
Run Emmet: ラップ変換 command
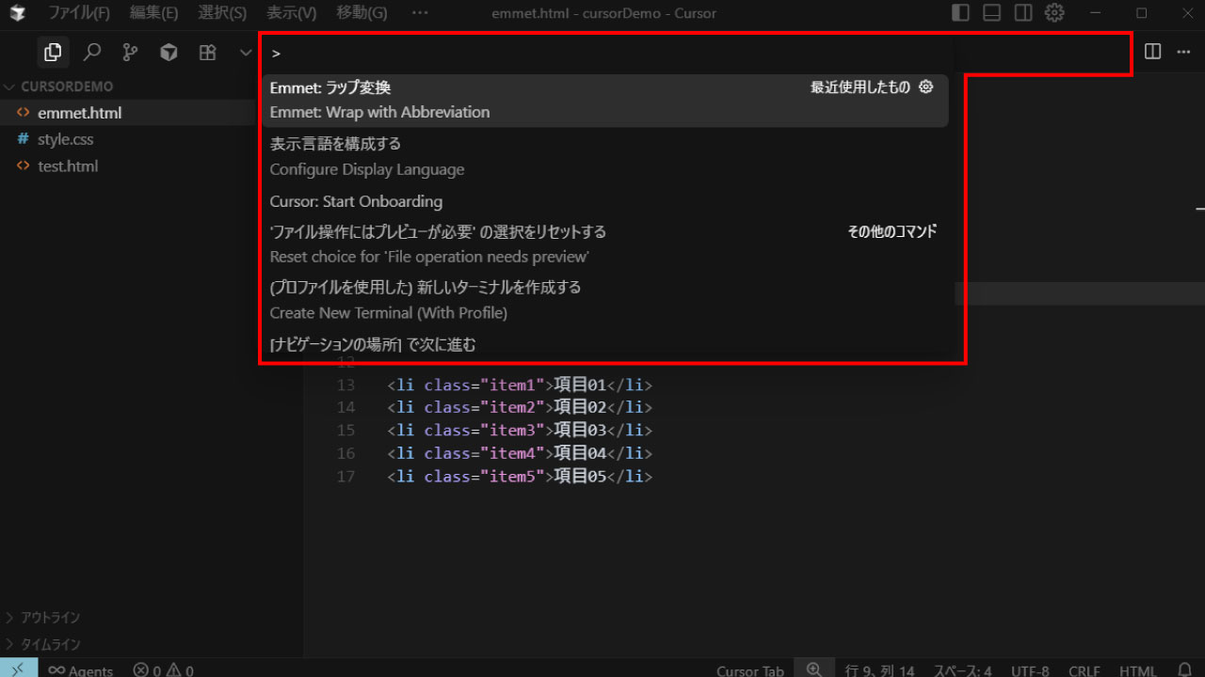coord(604,101)
